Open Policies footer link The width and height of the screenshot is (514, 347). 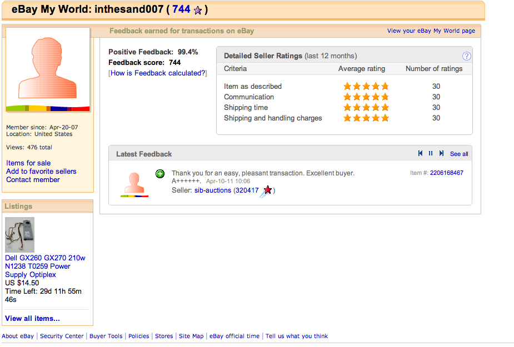click(139, 336)
